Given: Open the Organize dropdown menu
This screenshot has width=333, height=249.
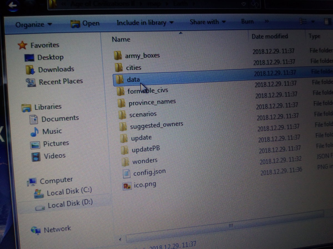Looking at the screenshot, I should (34, 25).
